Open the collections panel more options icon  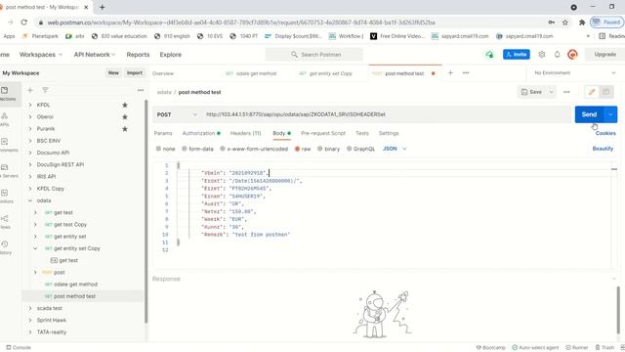coord(141,90)
